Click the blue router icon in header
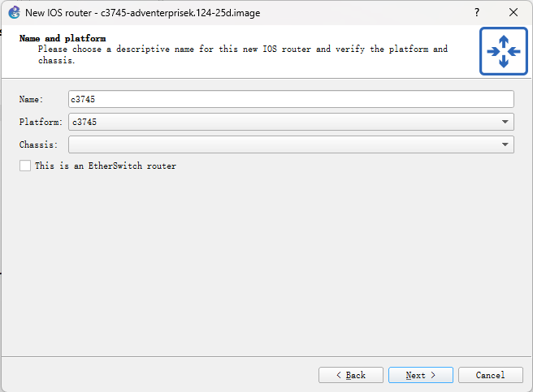This screenshot has height=392, width=533. [503, 51]
